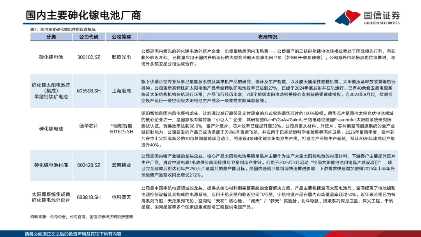Click the description paragraph for 电科蓝天
This screenshot has height=237, width=421.
[268, 198]
